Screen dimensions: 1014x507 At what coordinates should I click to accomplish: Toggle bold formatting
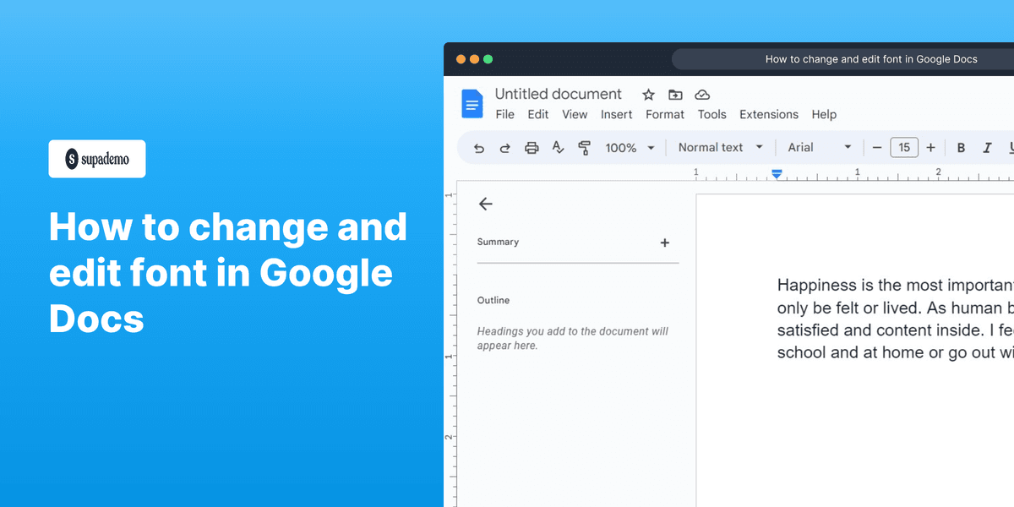(961, 147)
